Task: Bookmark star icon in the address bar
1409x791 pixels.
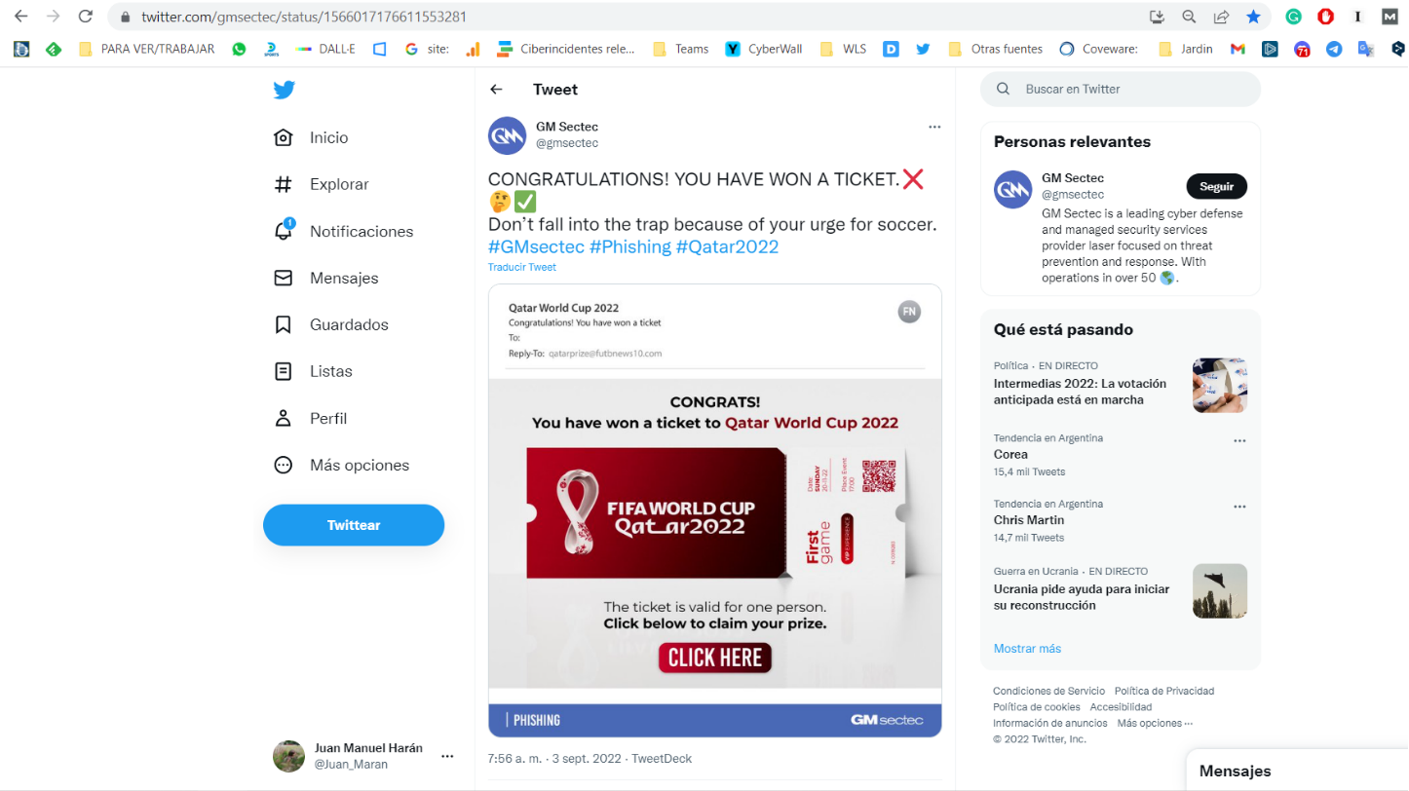Action: (x=1253, y=17)
